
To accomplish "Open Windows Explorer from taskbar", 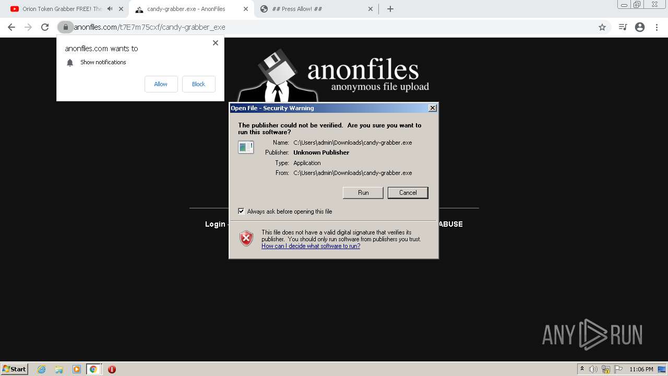I will [x=59, y=369].
